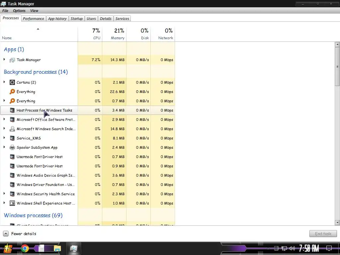Click the vertical scrollbar thumb
This screenshot has height=255, width=340.
(x=337, y=66)
